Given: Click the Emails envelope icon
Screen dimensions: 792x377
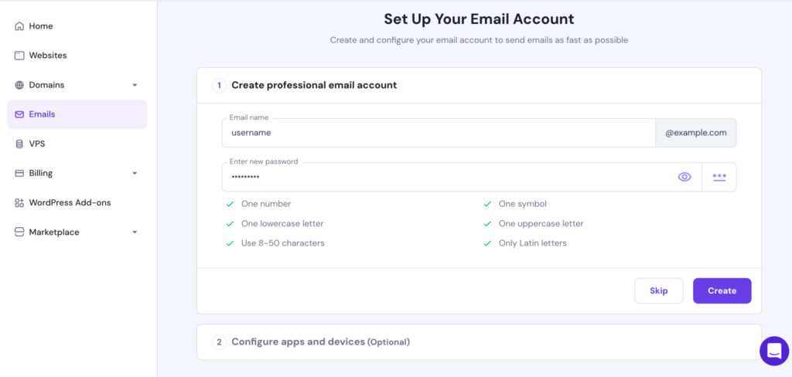Looking at the screenshot, I should (x=19, y=114).
